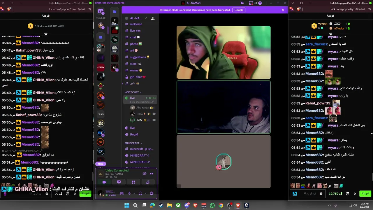Collapse the MINECRAFT category
Image resolution: width=373 pixels, height=210 pixels.
[133, 143]
